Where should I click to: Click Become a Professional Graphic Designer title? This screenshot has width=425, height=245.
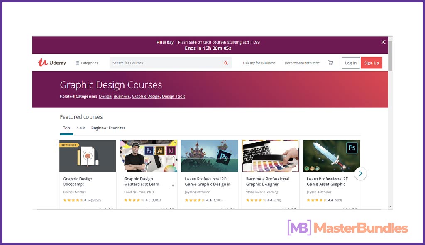pos(268,182)
